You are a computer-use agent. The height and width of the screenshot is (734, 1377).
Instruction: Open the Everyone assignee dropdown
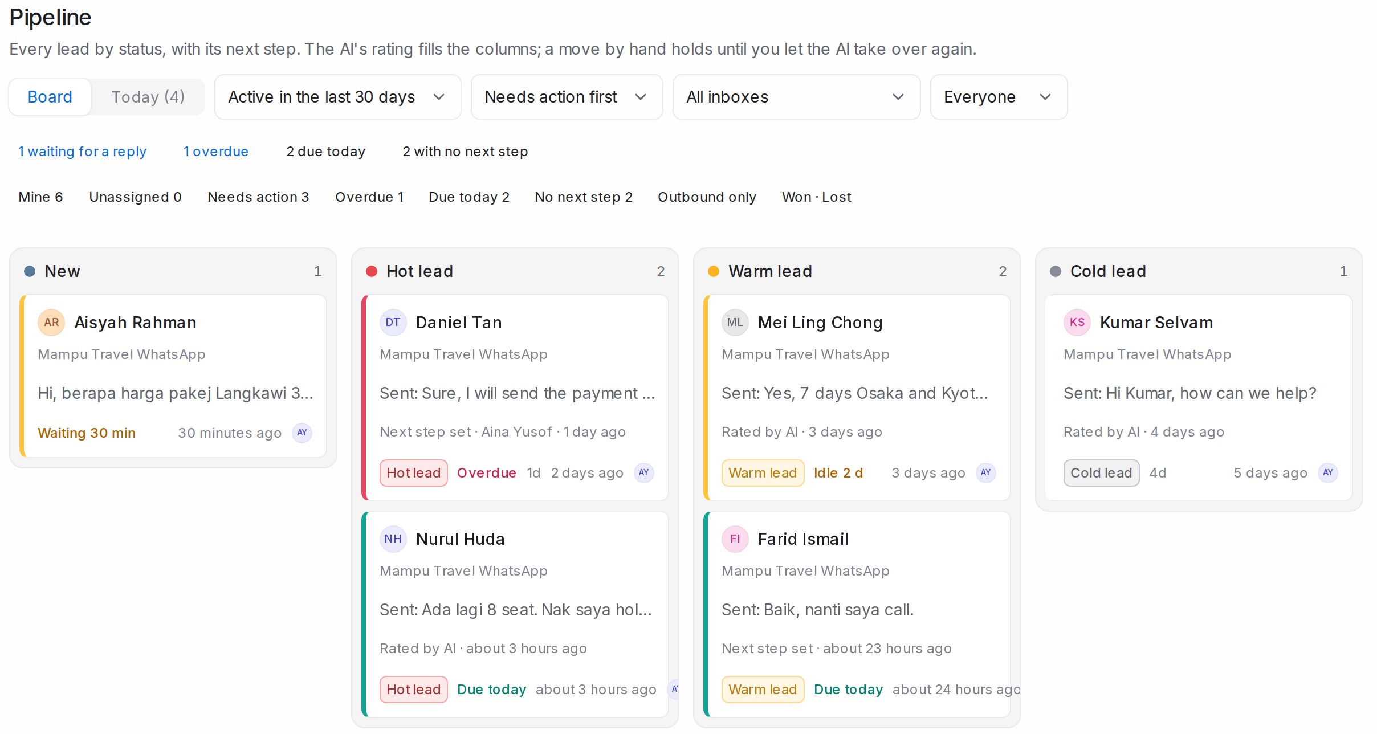999,97
